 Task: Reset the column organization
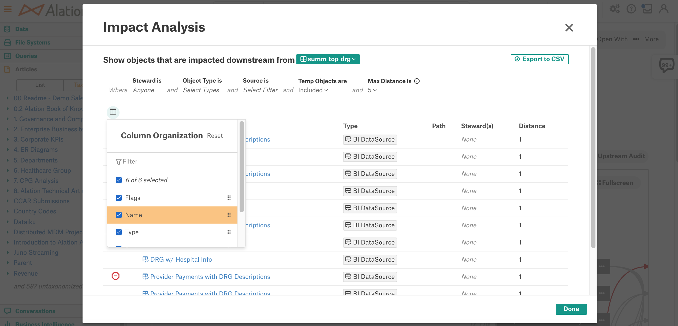point(215,136)
